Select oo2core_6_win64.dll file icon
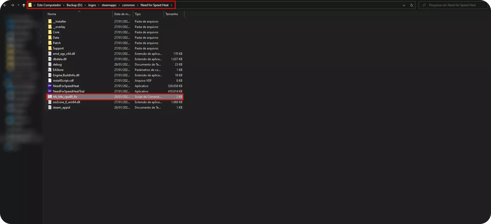491x224 pixels. click(50, 102)
